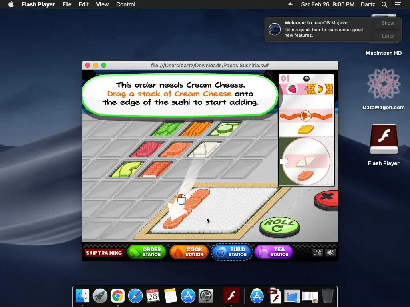Pick the carrot sticks ingredient bin
Viewport: 410px width, 307px height.
pos(196,129)
